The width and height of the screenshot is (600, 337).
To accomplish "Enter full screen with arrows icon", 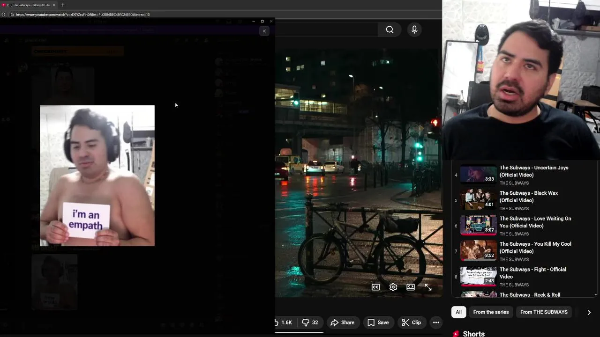I will point(428,287).
